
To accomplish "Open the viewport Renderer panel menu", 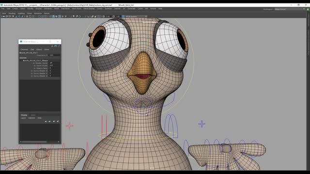I will (x=38, y=14).
